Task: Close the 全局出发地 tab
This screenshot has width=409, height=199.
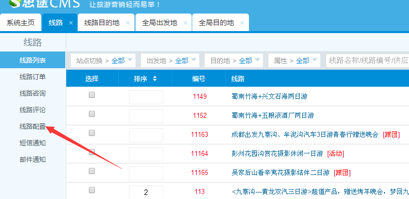Action: click(x=186, y=23)
